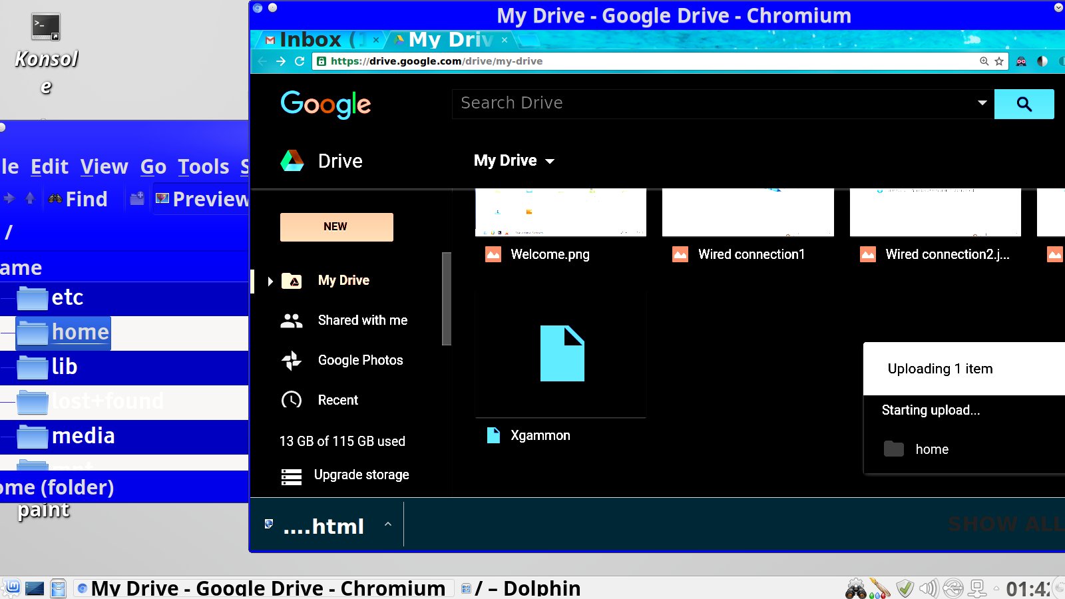Select the home folder in Dolphin
This screenshot has width=1065, height=599.
pos(63,332)
